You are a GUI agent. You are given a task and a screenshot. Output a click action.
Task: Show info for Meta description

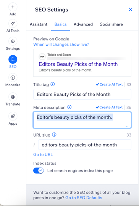(x=69, y=107)
